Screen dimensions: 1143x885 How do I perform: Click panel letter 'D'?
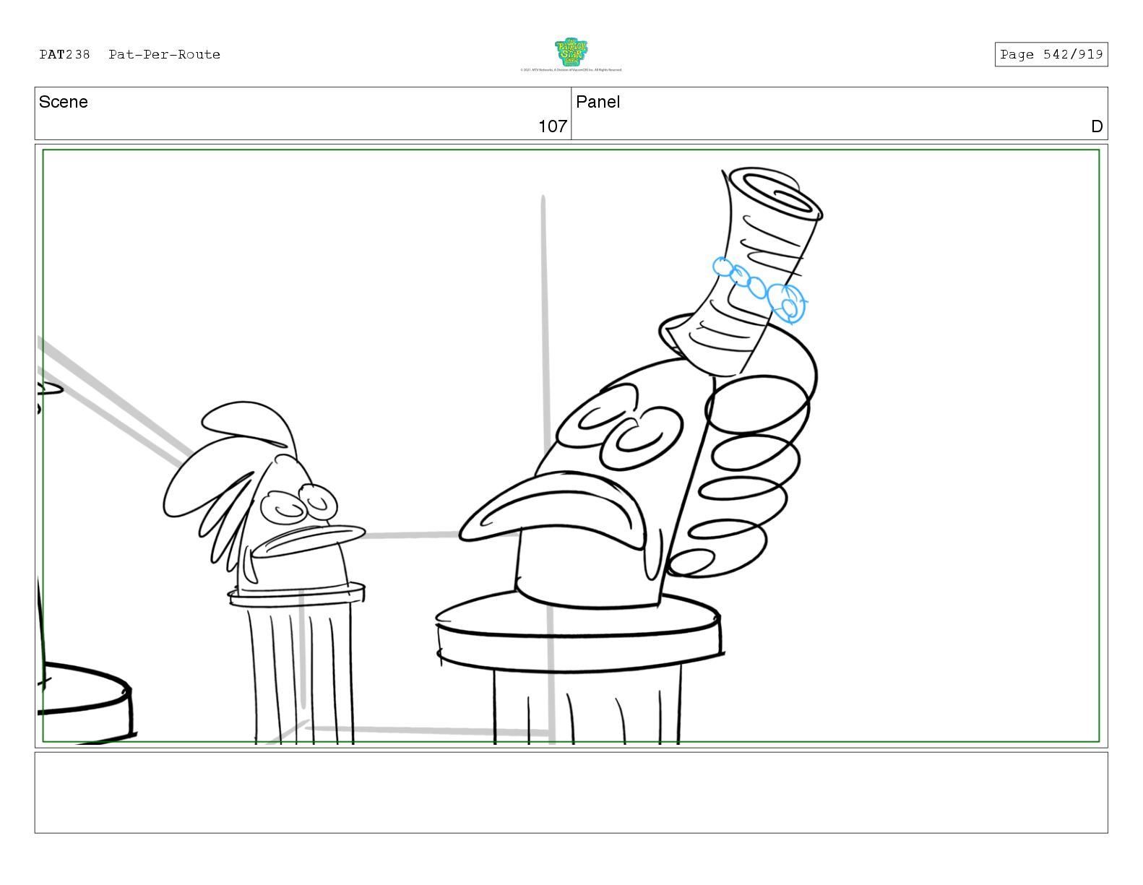coord(1097,126)
